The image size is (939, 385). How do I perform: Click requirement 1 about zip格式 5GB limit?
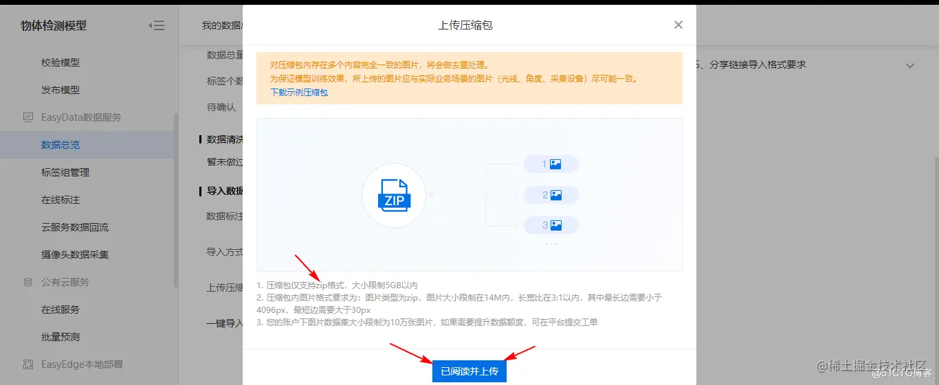pos(337,285)
